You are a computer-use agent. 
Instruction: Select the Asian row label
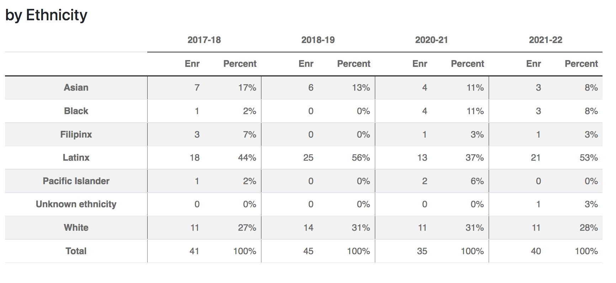(x=76, y=87)
